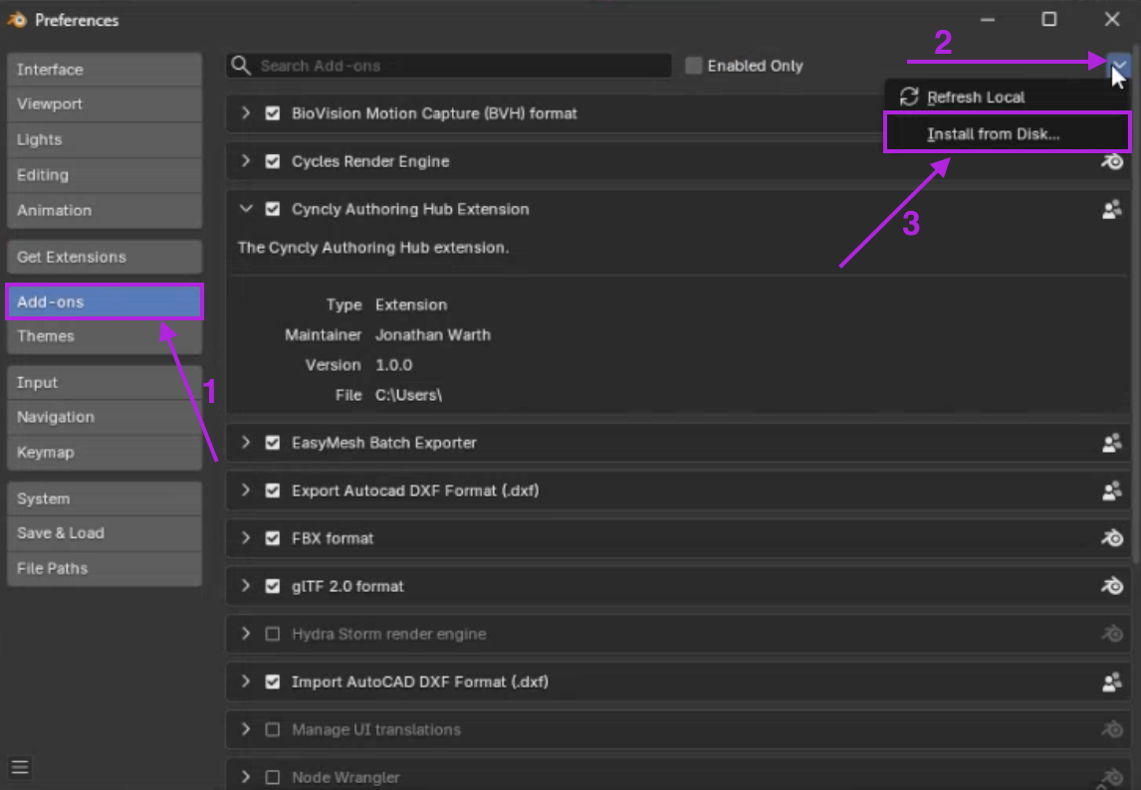Image resolution: width=1141 pixels, height=790 pixels.
Task: Click the C:\Users\ file path value
Action: (408, 395)
